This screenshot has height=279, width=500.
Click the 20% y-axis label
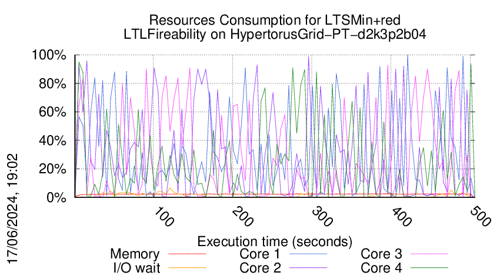[x=52, y=169]
